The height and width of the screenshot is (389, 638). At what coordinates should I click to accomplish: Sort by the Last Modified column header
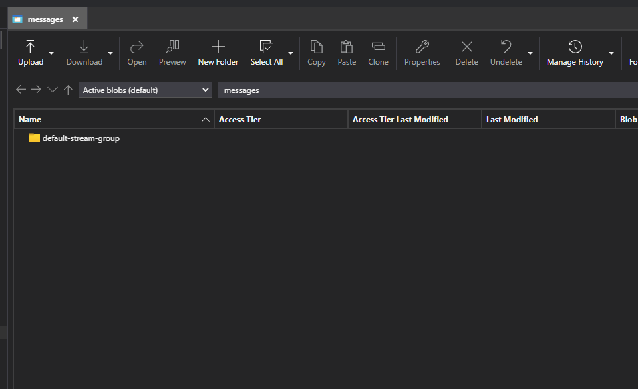click(548, 119)
